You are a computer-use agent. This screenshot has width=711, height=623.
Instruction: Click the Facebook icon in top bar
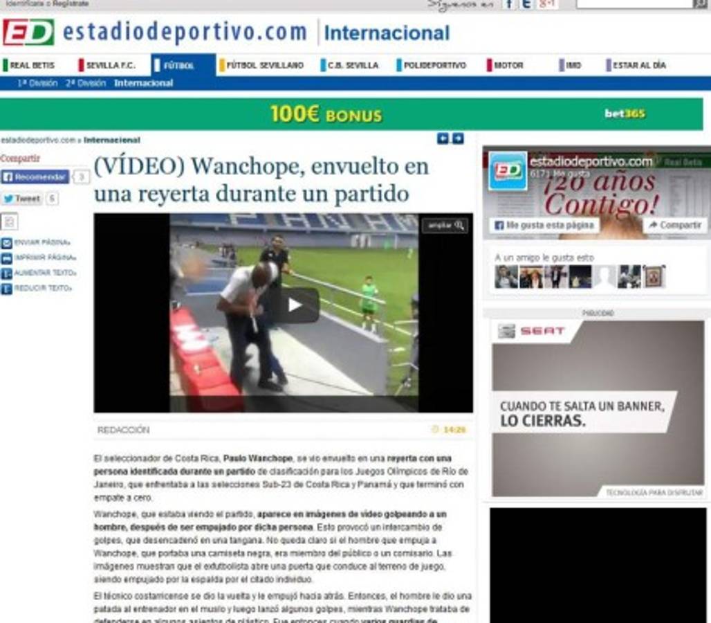tap(509, 4)
